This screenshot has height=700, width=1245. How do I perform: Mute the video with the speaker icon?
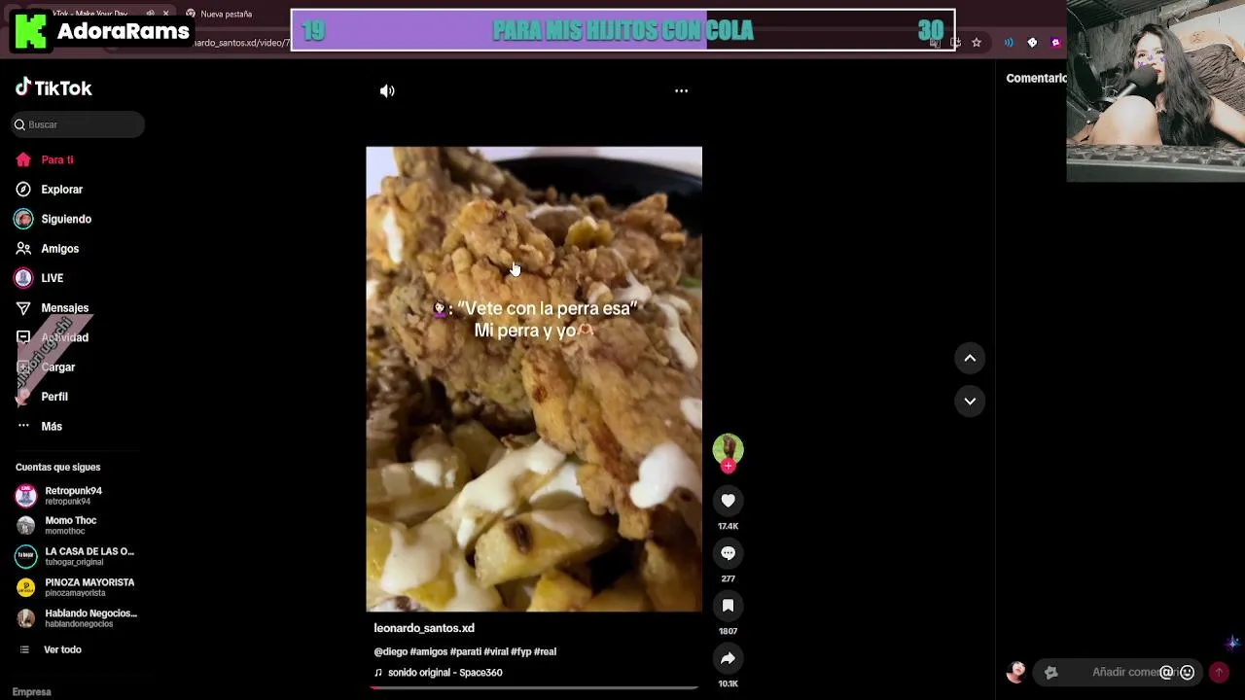[x=387, y=90]
